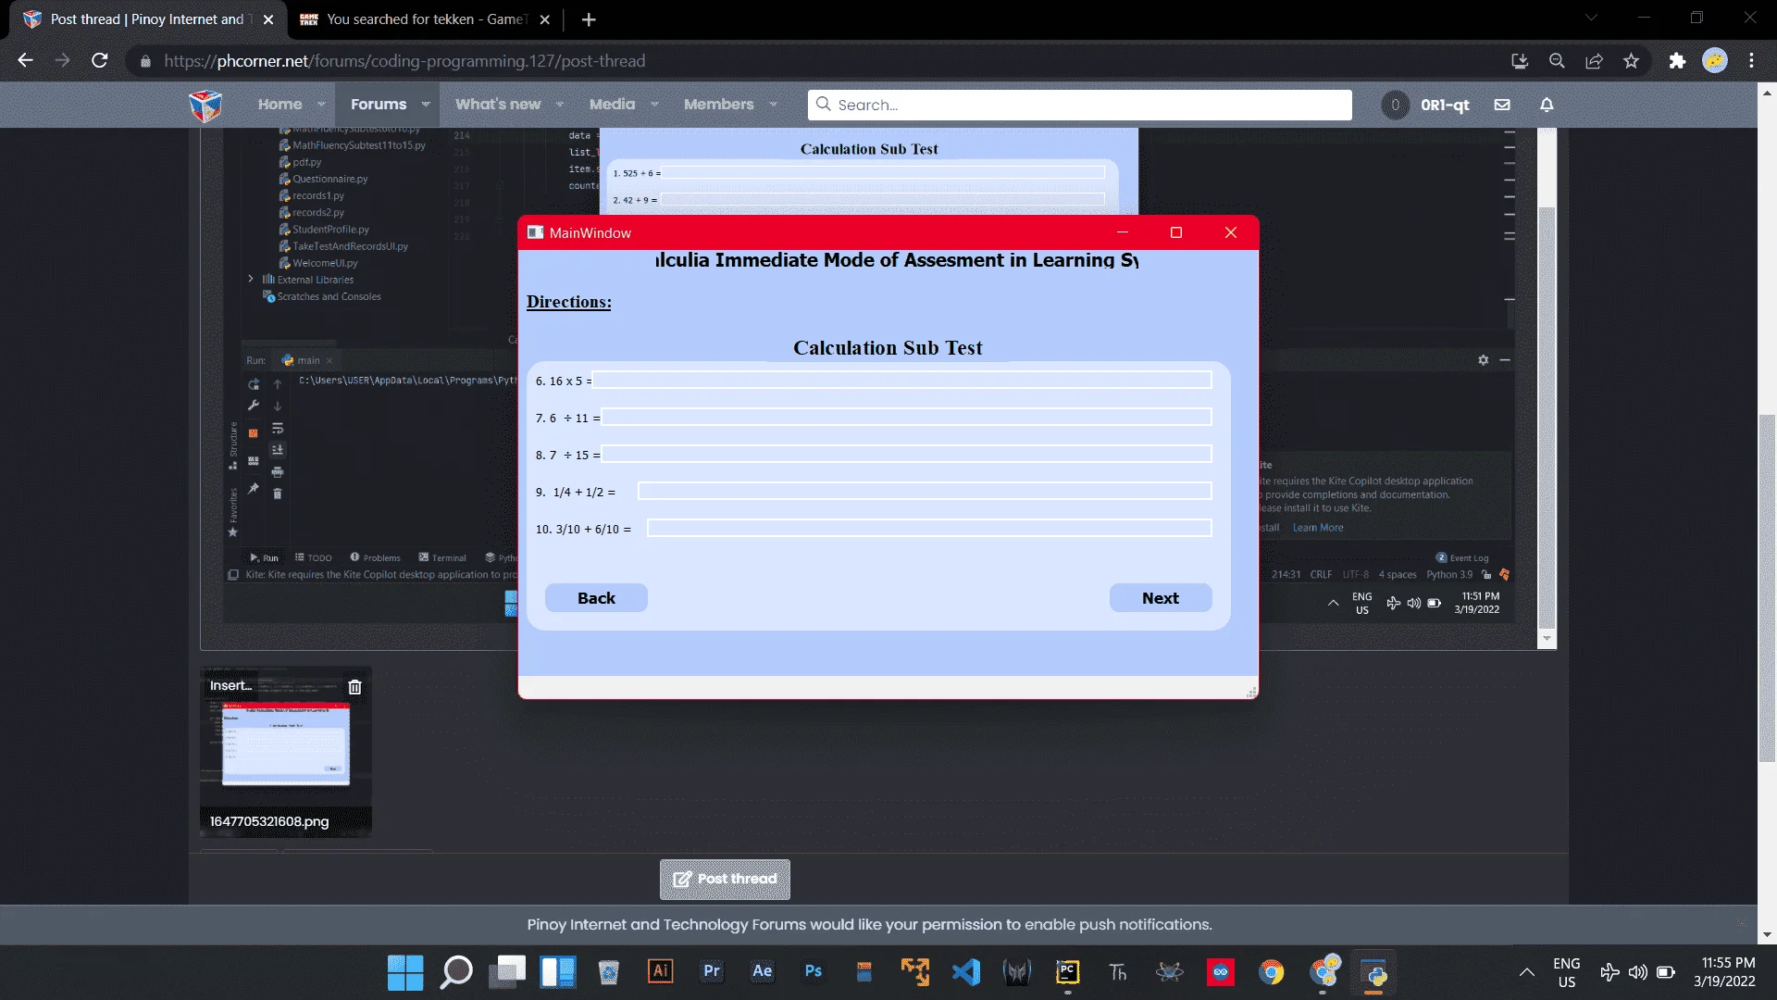Click the alerts counter badge showing 0
The height and width of the screenshot is (1000, 1777).
point(1396,105)
